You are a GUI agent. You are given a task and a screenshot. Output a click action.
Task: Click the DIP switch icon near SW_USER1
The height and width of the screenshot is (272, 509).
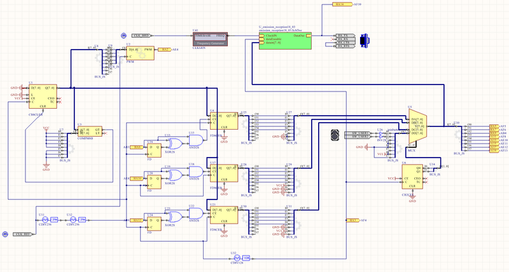point(336,135)
